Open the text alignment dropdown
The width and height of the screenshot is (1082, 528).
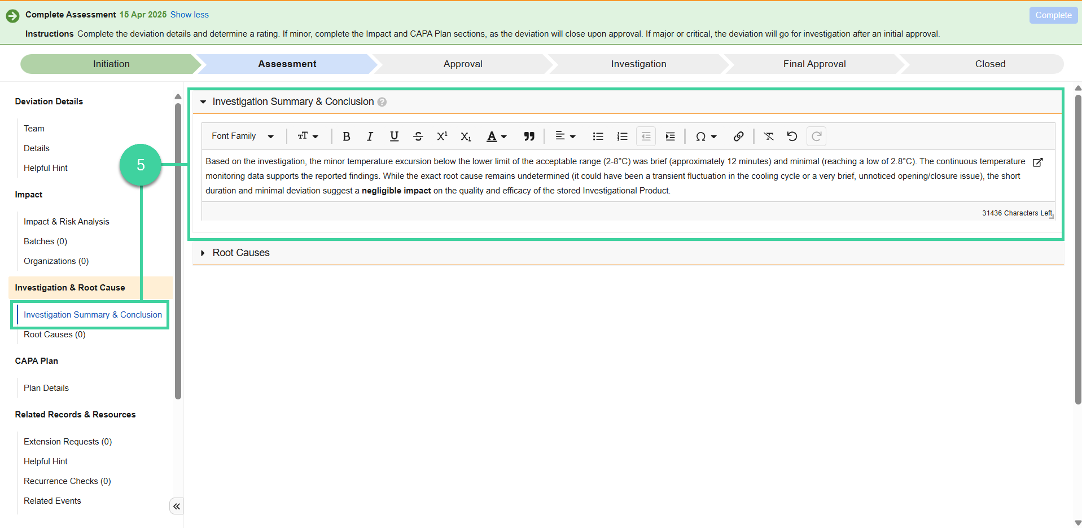(566, 137)
